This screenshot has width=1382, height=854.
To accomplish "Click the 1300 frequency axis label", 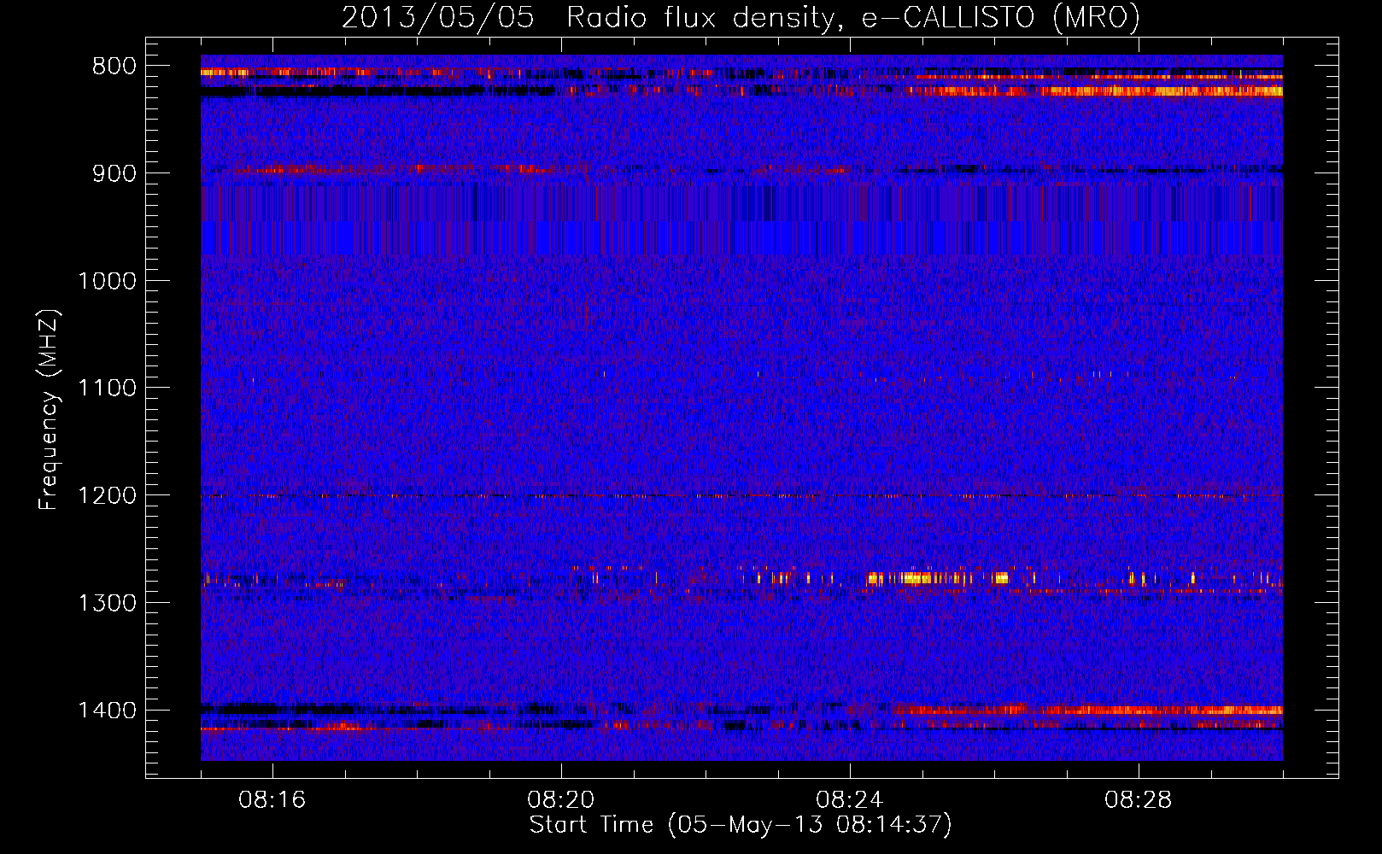I will pos(107,603).
